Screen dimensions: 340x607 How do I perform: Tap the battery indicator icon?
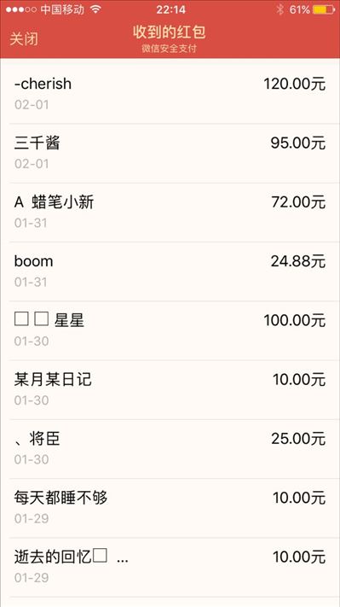point(324,9)
